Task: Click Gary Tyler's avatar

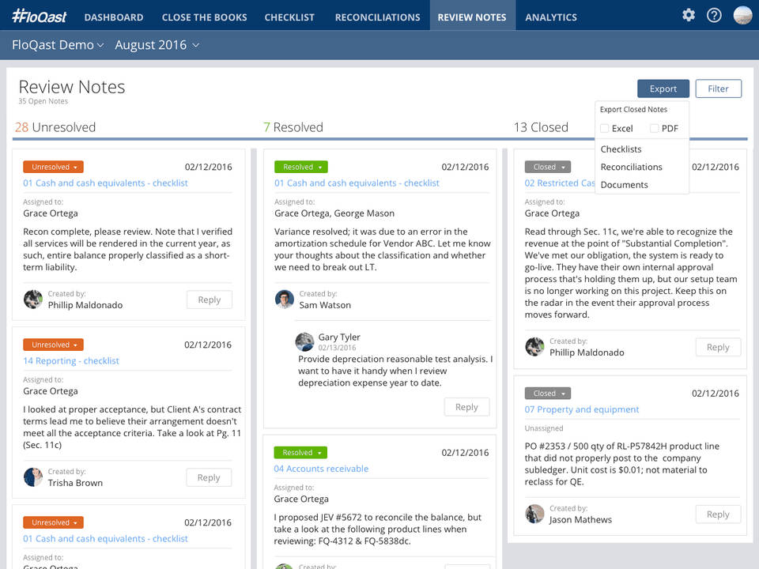Action: coord(304,341)
